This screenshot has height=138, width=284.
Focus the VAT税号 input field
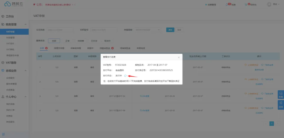point(104,30)
